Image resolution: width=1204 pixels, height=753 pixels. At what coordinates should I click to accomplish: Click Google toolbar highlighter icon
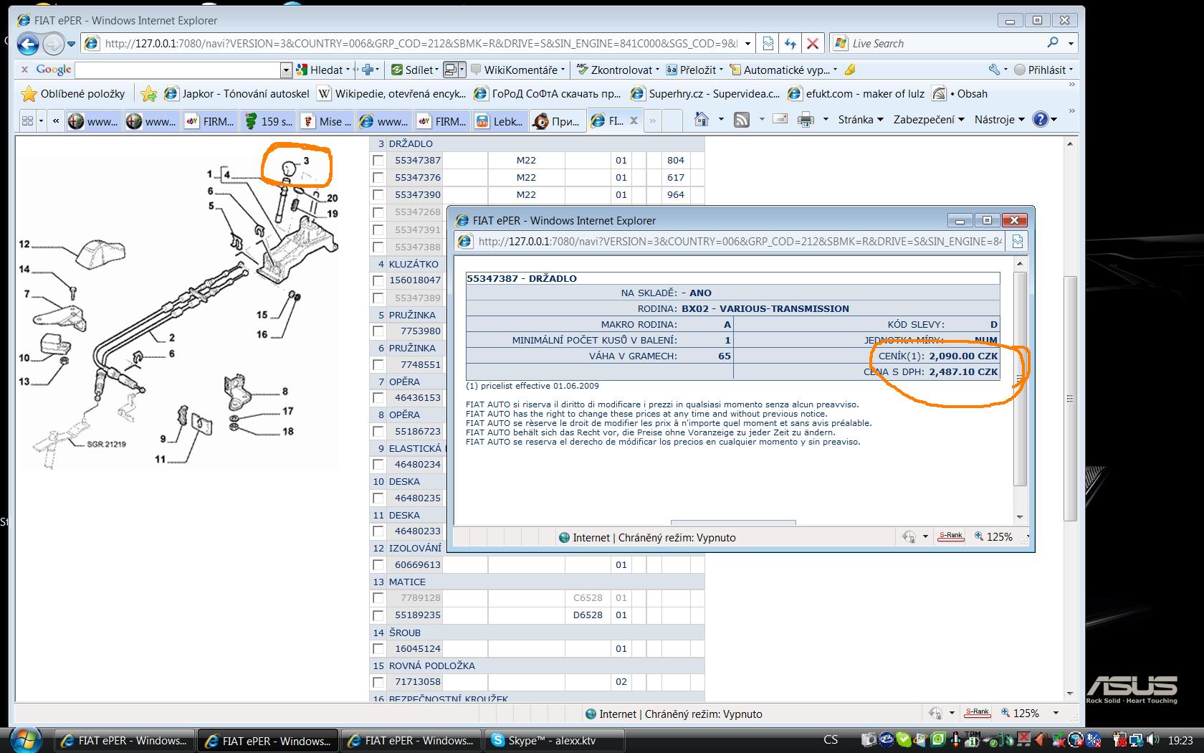(850, 70)
